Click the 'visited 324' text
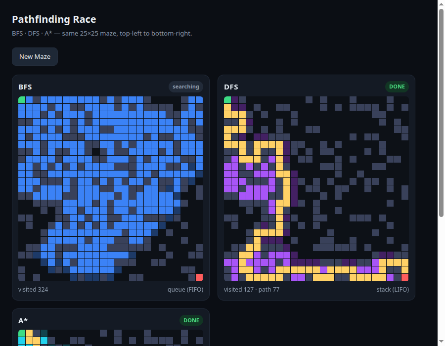Screen dimensions: 445x346 click(33, 290)
